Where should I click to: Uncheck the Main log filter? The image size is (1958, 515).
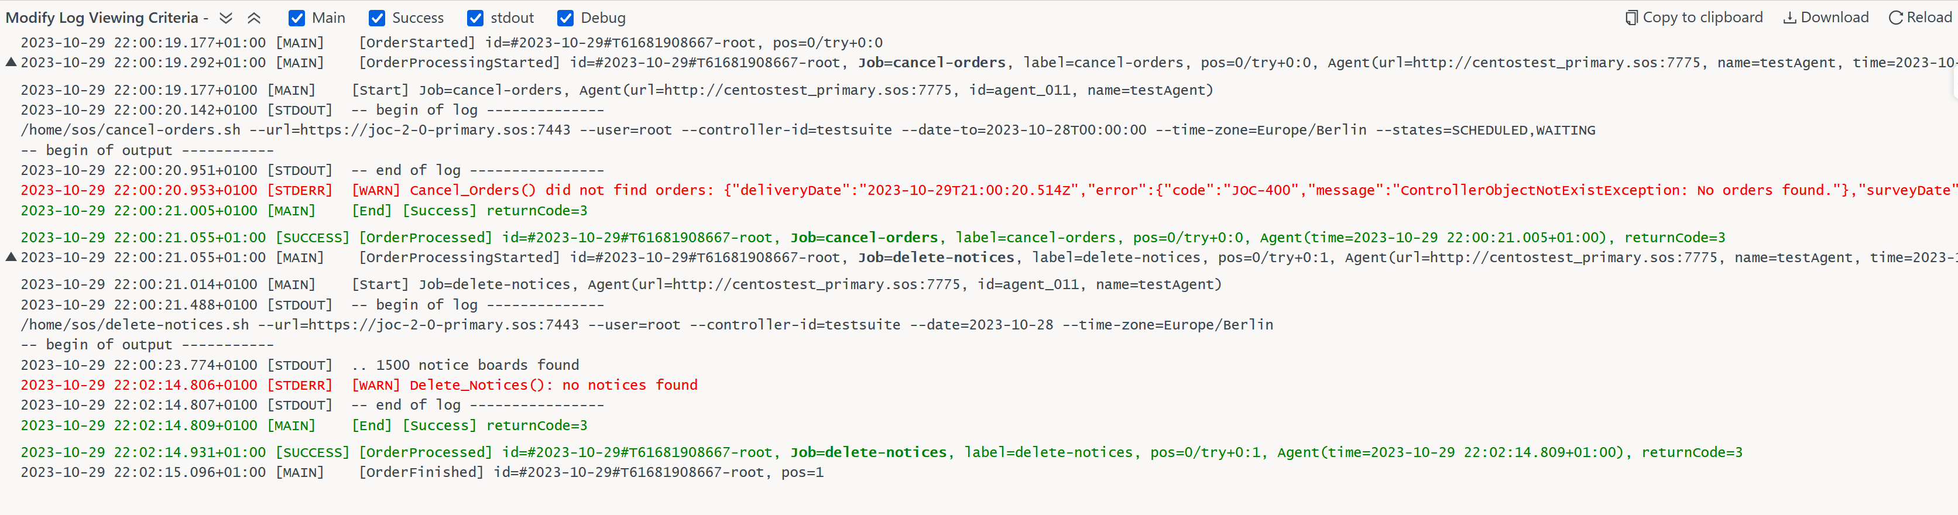pos(297,18)
